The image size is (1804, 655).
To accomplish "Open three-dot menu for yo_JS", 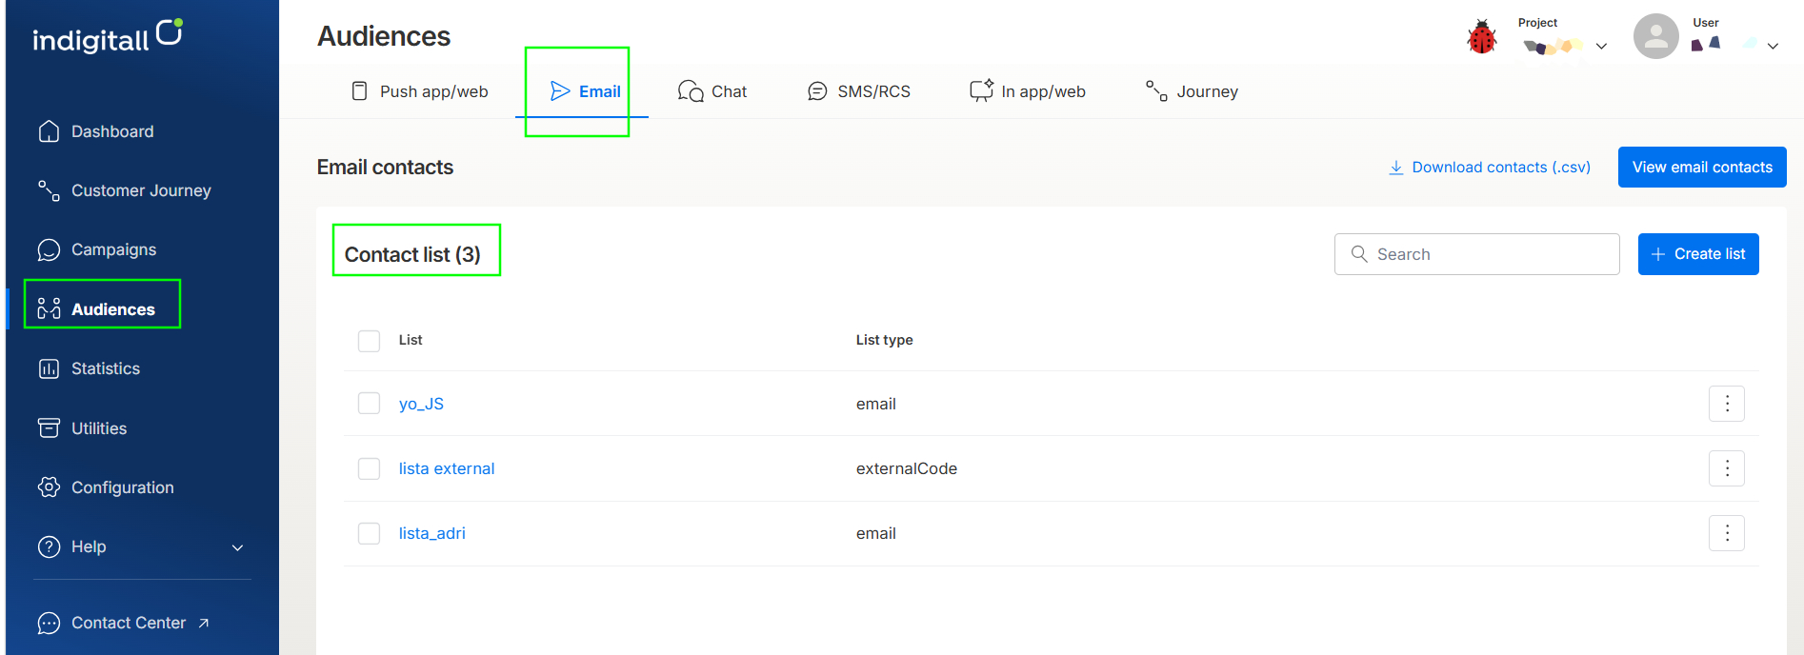I will click(x=1727, y=404).
